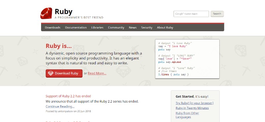265x122 pixels.
Task: Click the Google Custom Search field
Action: click(191, 14)
